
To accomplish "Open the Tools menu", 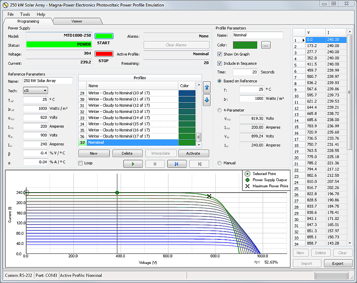I will pyautogui.click(x=25, y=14).
